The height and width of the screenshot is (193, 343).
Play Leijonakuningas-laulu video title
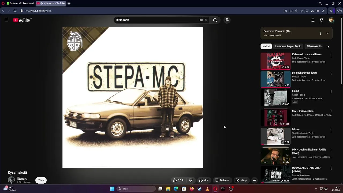(x=304, y=73)
